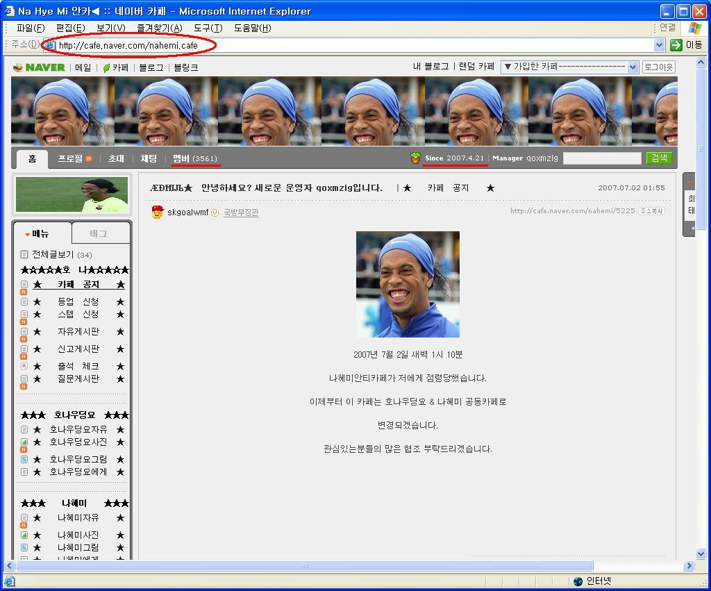Collapse the 메뉴 sidebar arrow
Screen dimensions: 711x591
click(x=27, y=235)
